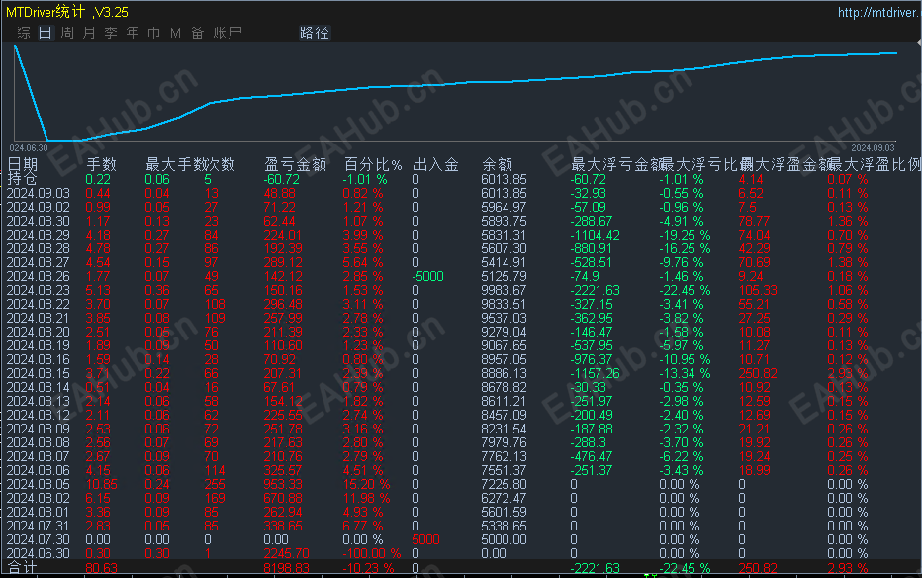Select the 2024.07.30 date row
Screen dimensions: 922x578
pos(39,539)
